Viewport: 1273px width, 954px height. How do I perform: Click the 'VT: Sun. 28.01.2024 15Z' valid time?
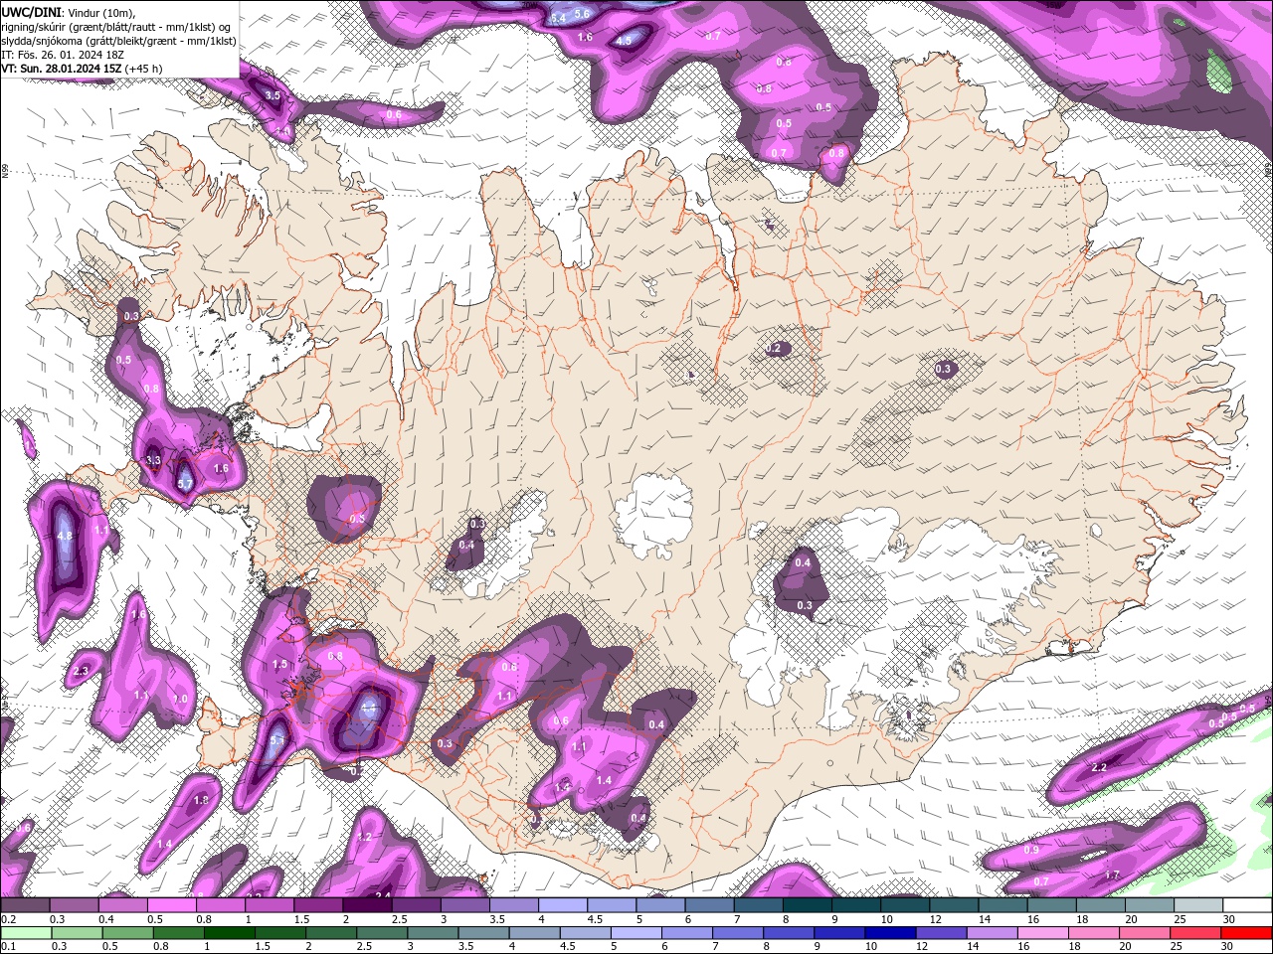click(x=62, y=68)
